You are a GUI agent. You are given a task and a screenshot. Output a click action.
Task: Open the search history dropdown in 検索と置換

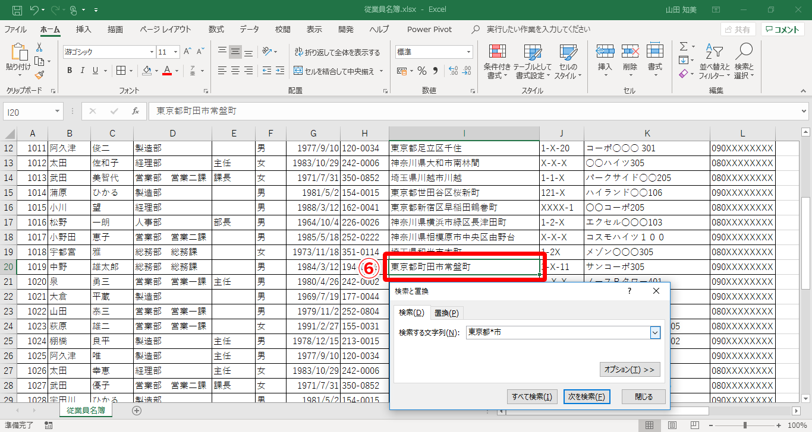[x=655, y=333]
